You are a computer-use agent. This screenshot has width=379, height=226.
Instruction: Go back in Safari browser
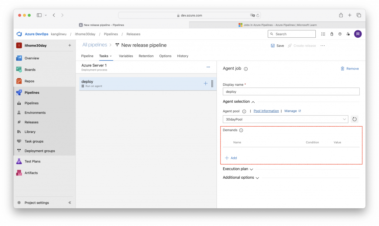54,15
